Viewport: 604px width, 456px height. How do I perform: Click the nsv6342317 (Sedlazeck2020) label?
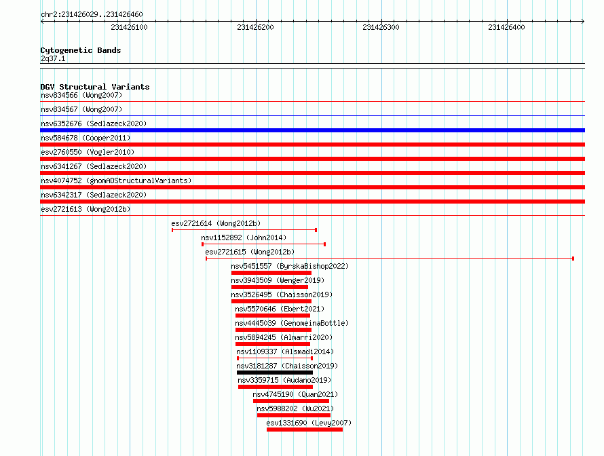[x=94, y=195]
